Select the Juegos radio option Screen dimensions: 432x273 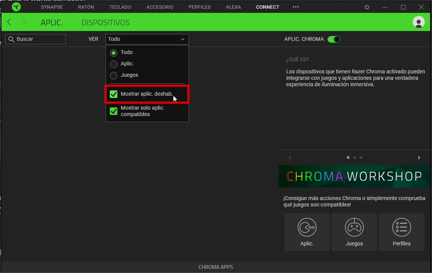(x=114, y=75)
